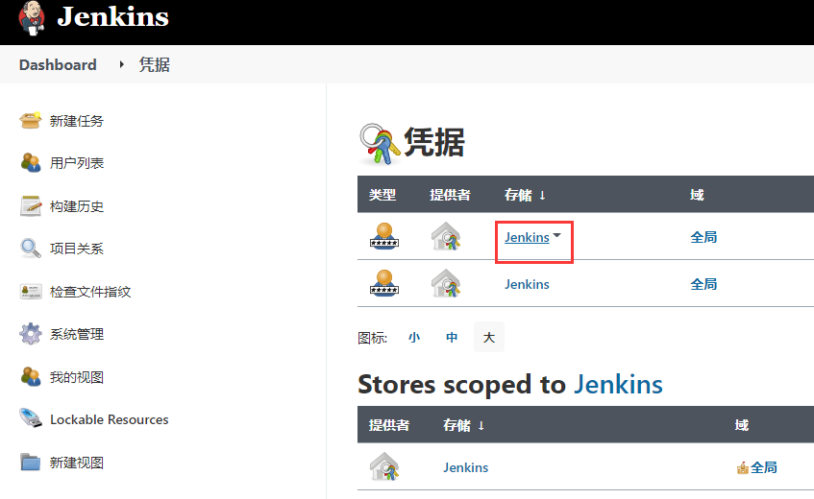Open the underlined Jenkins store link
Viewport: 814px width, 499px height.
[x=527, y=237]
